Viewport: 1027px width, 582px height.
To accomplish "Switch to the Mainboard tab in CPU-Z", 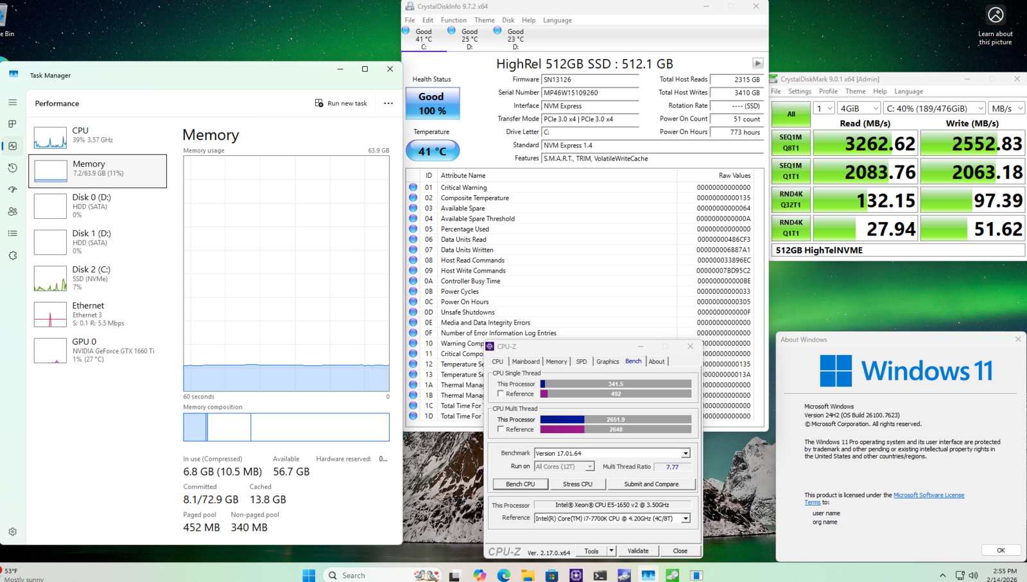I will 526,361.
